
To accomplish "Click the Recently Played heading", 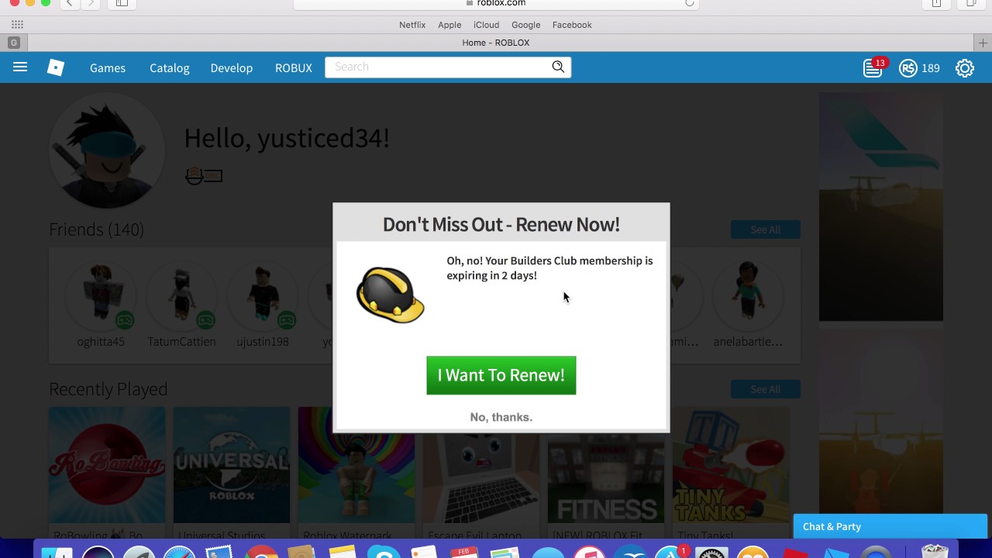I will [x=108, y=389].
